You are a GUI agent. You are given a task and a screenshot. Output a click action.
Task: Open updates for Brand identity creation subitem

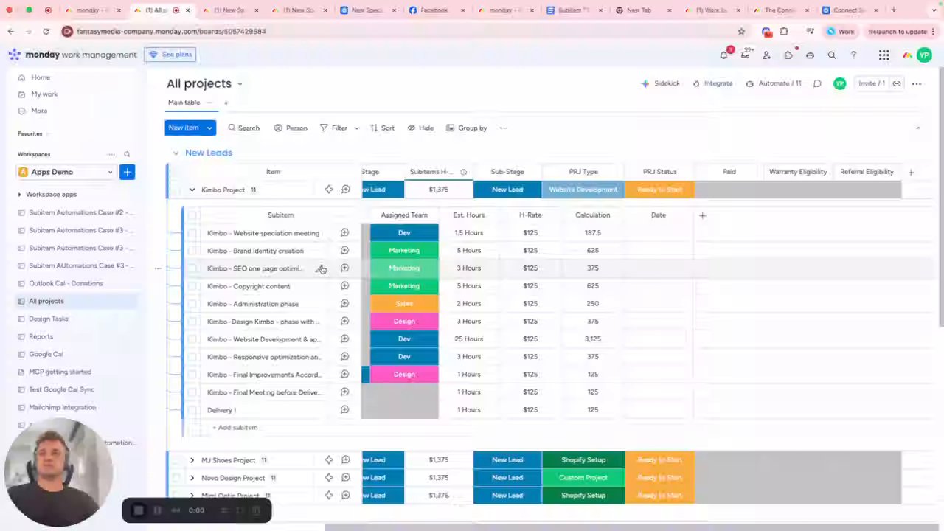[344, 251]
